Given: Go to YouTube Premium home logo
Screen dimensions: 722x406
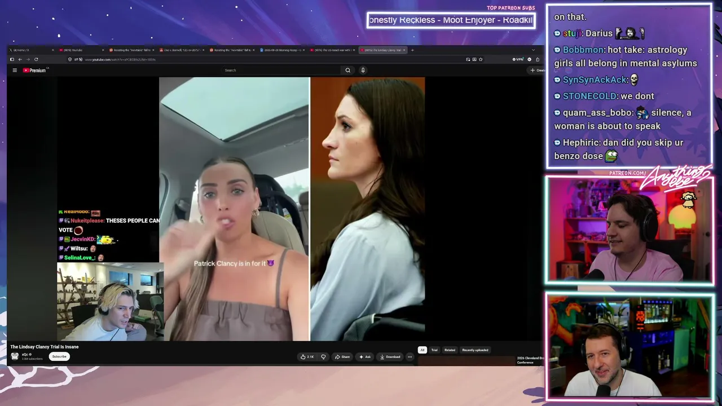Looking at the screenshot, I should [x=34, y=70].
